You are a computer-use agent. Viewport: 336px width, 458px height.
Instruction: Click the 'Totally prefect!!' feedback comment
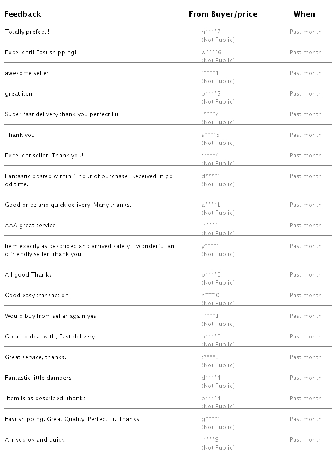click(x=27, y=32)
